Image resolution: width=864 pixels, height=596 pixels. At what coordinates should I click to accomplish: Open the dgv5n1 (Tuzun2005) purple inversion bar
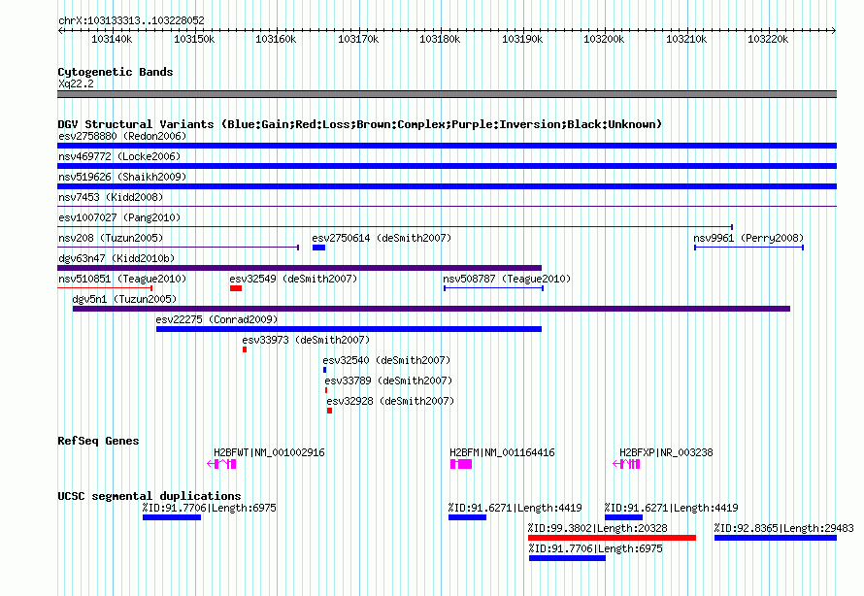coord(431,309)
